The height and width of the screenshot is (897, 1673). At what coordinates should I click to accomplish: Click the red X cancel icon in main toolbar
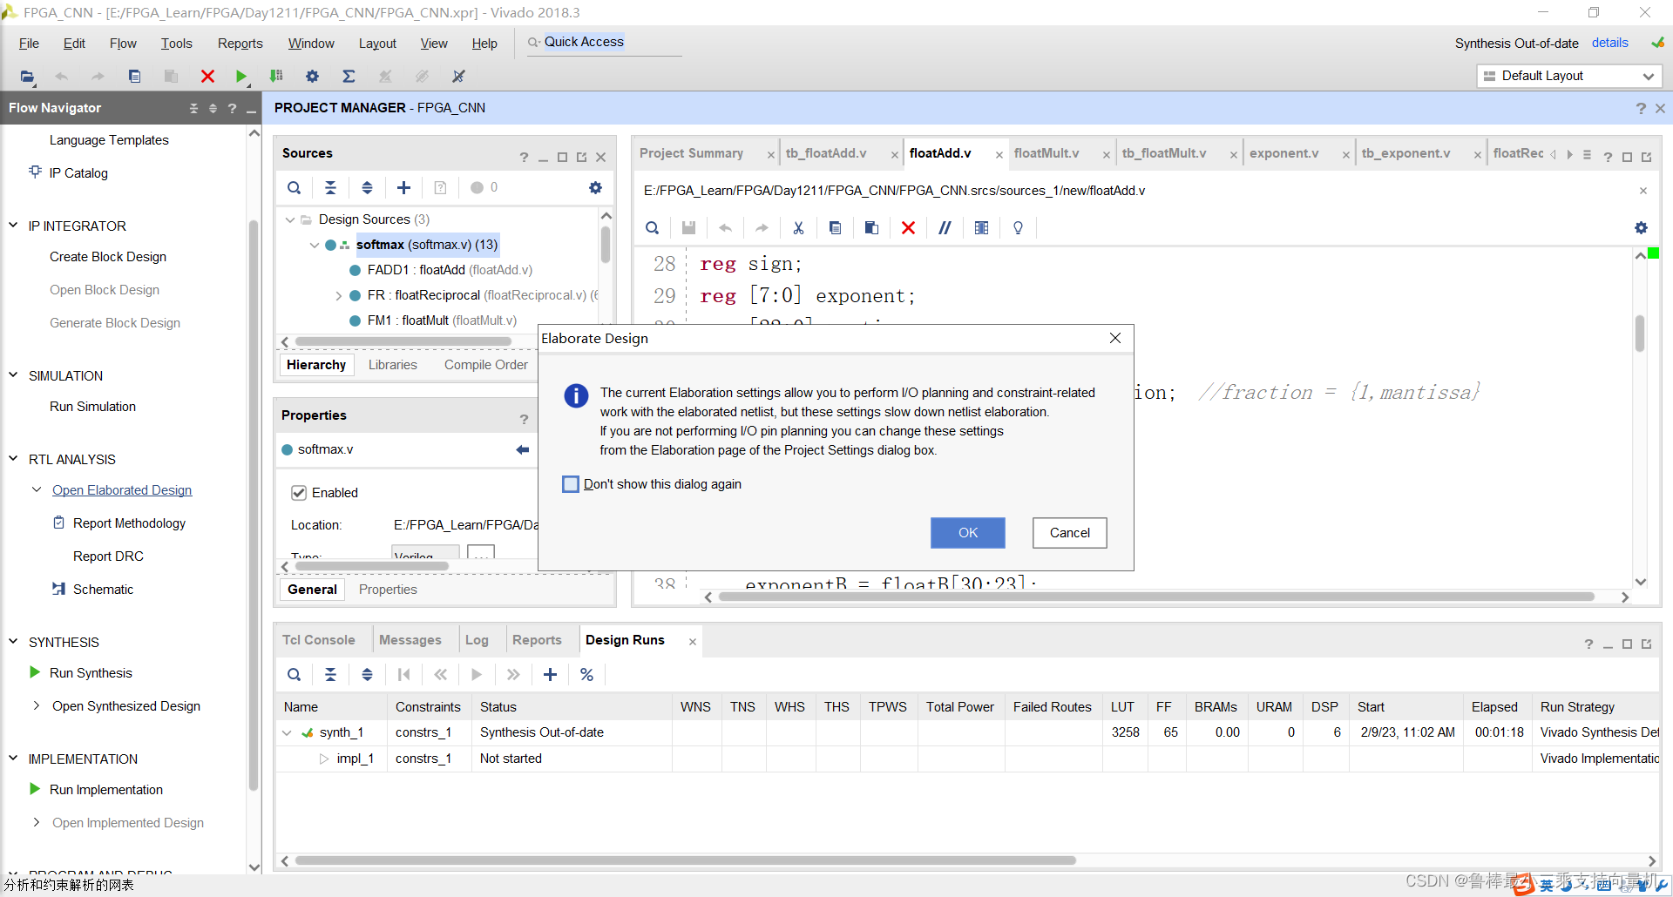(x=207, y=77)
